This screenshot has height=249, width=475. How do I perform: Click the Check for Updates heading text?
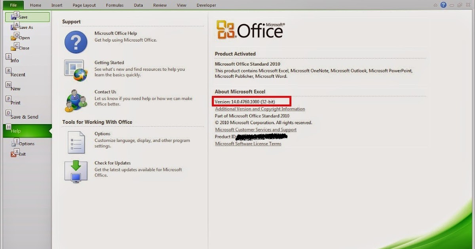pos(112,163)
